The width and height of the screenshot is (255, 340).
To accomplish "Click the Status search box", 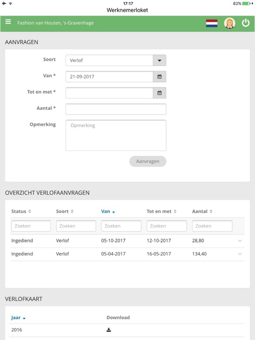I will [x=31, y=226].
